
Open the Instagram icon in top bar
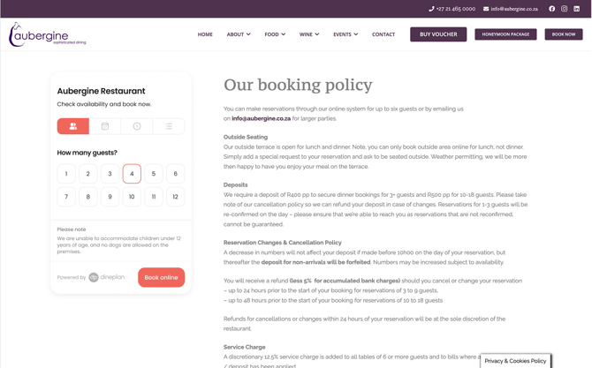click(564, 9)
